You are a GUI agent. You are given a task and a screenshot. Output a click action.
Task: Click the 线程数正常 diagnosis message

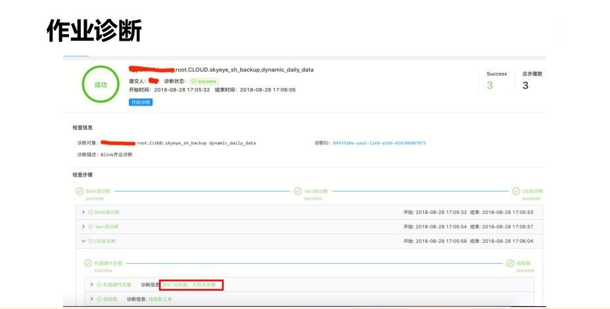tap(160, 299)
